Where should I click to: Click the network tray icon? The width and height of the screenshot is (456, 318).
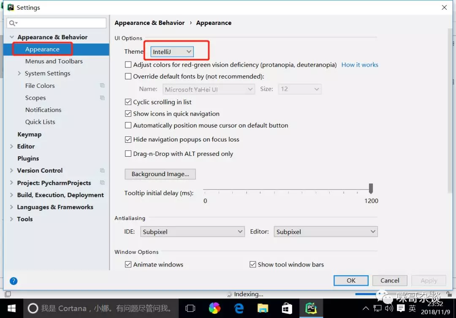point(377,308)
